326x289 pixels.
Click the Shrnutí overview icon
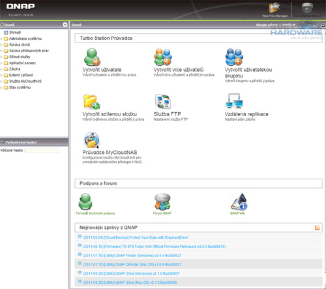[6, 33]
